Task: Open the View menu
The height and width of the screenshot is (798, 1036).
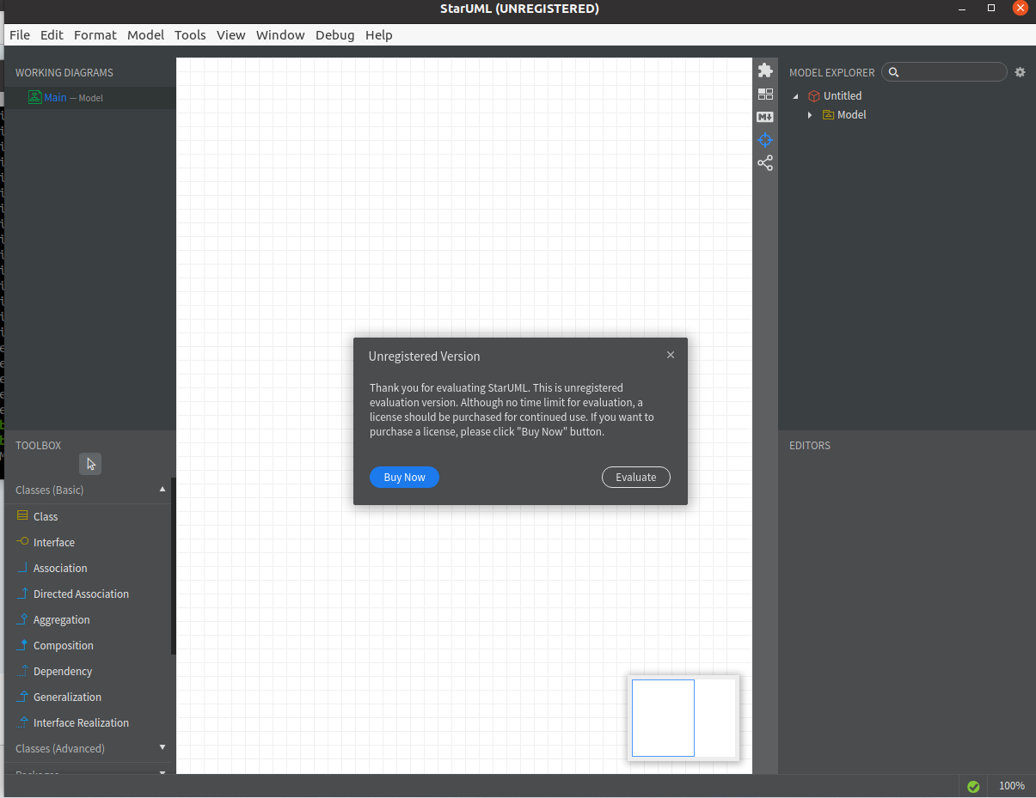Action: click(x=230, y=35)
